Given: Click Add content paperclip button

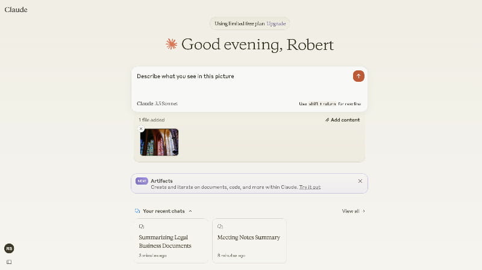Looking at the screenshot, I should [x=342, y=120].
